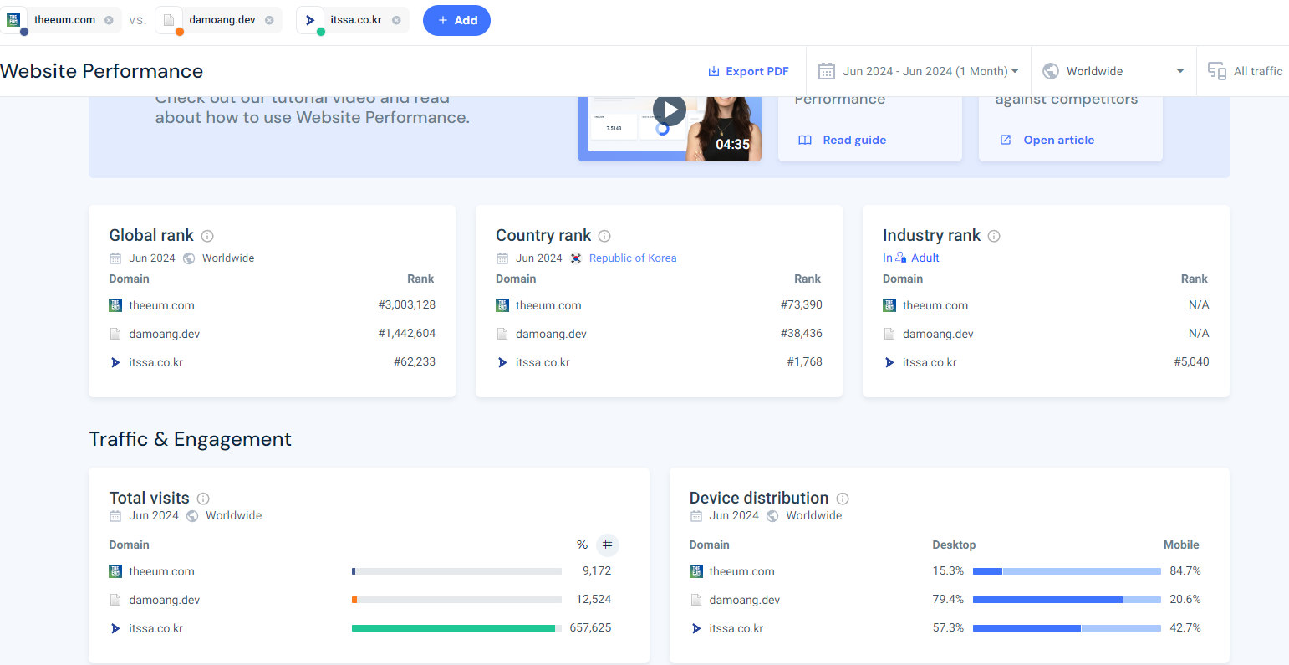Click damoang.dev page icon in top bar
Screen dimensions: 1289x665
pyautogui.click(x=169, y=20)
